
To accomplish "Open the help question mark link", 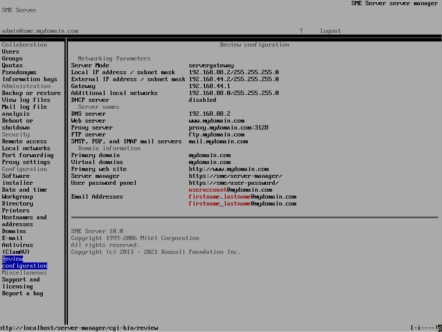I will (301, 31).
